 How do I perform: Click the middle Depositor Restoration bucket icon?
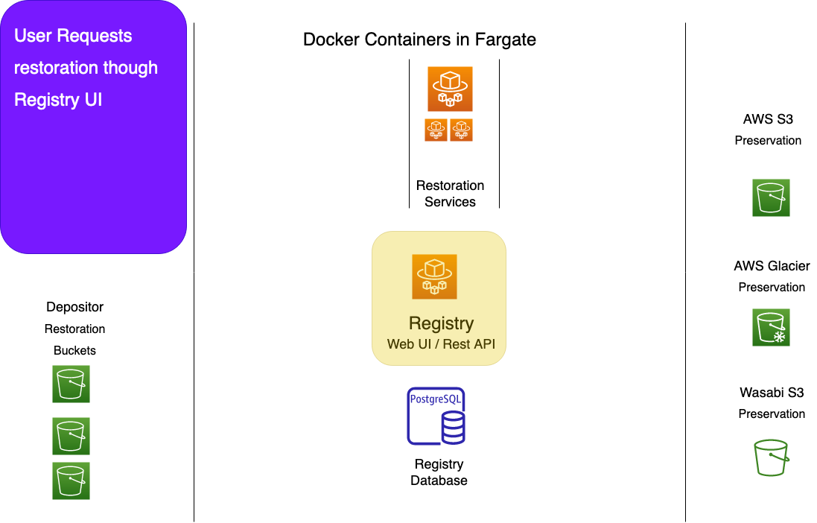pos(71,436)
